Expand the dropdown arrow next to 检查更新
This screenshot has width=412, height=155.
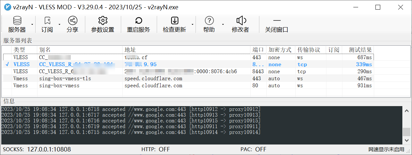(x=192, y=24)
